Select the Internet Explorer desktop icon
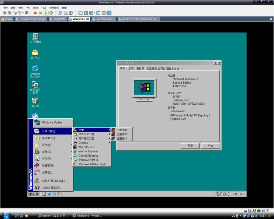Image resolution: width=274 pixels, height=219 pixels. click(x=35, y=71)
